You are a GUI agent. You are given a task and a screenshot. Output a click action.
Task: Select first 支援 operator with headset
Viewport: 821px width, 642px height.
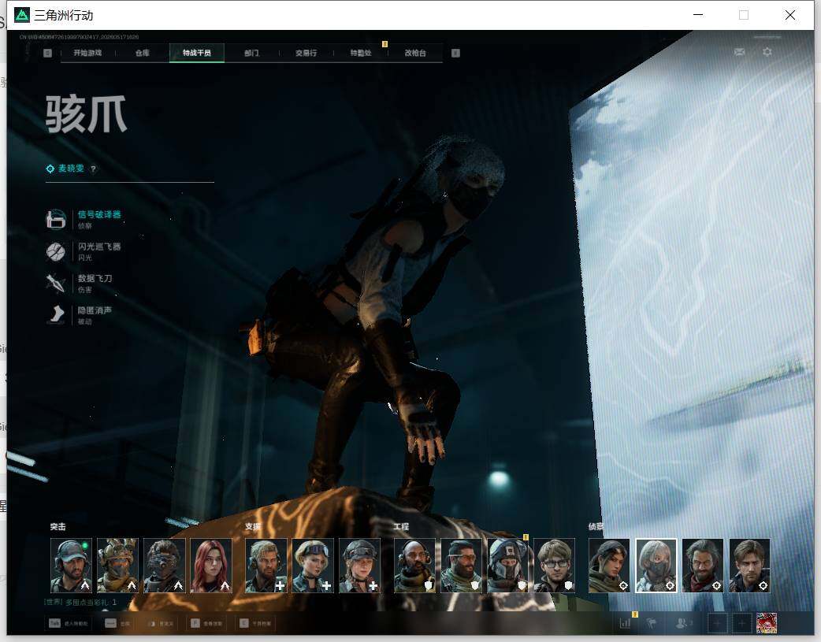(266, 566)
